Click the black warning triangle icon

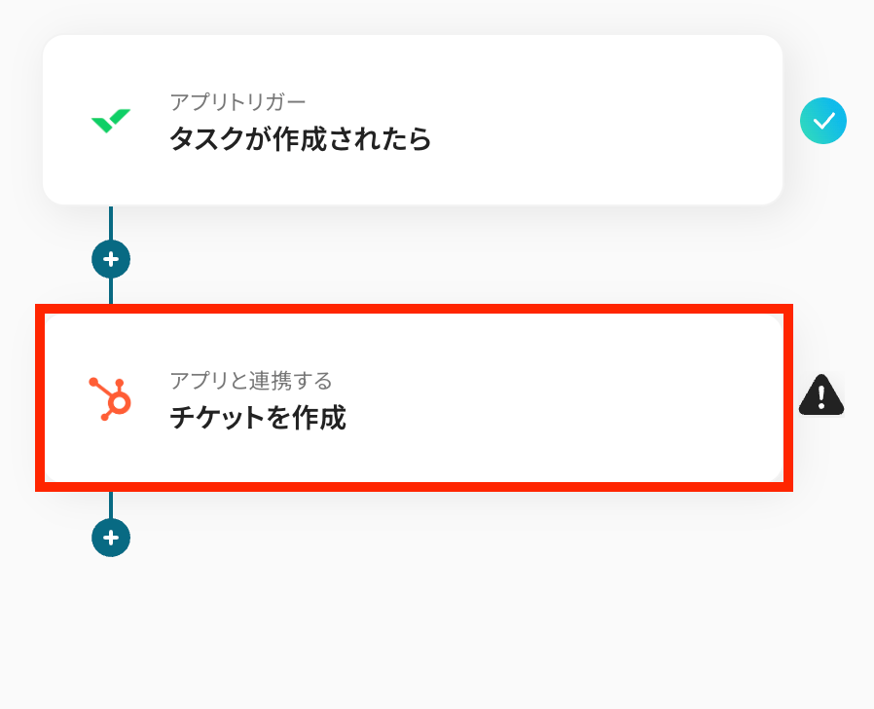[821, 395]
